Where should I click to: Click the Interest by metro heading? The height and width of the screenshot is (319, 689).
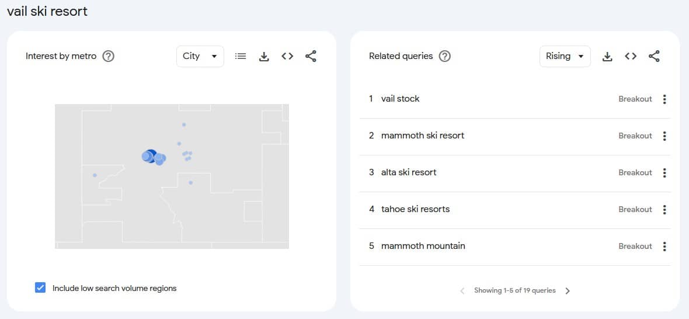click(x=61, y=56)
